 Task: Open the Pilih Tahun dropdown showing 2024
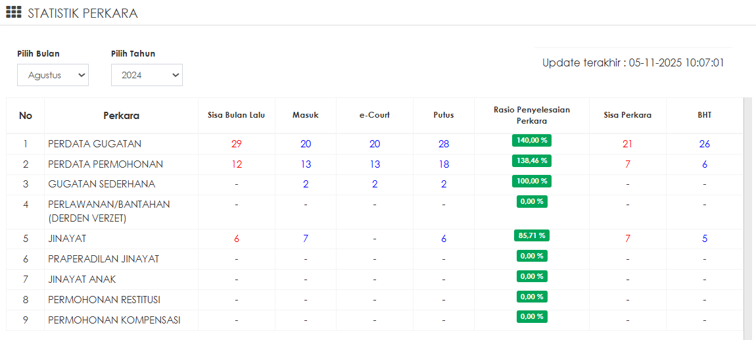coord(147,75)
